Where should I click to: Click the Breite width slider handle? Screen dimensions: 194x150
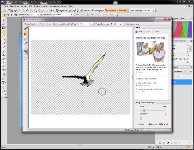pyautogui.click(x=144, y=111)
